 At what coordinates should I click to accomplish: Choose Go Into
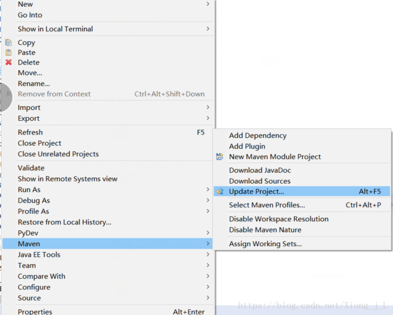click(109, 15)
